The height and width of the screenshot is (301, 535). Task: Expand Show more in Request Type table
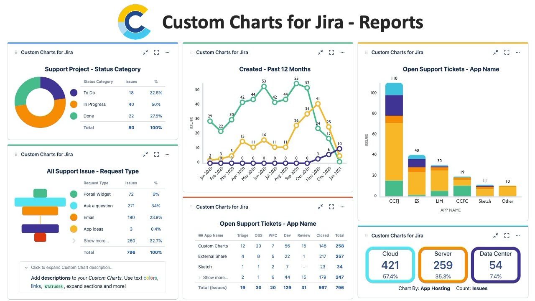[x=96, y=241]
